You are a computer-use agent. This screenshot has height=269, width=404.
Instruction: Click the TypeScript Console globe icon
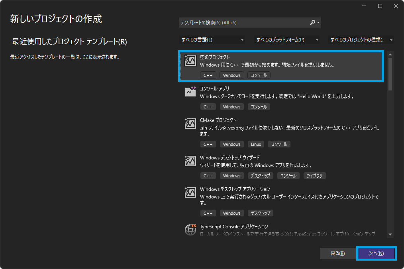[190, 230]
